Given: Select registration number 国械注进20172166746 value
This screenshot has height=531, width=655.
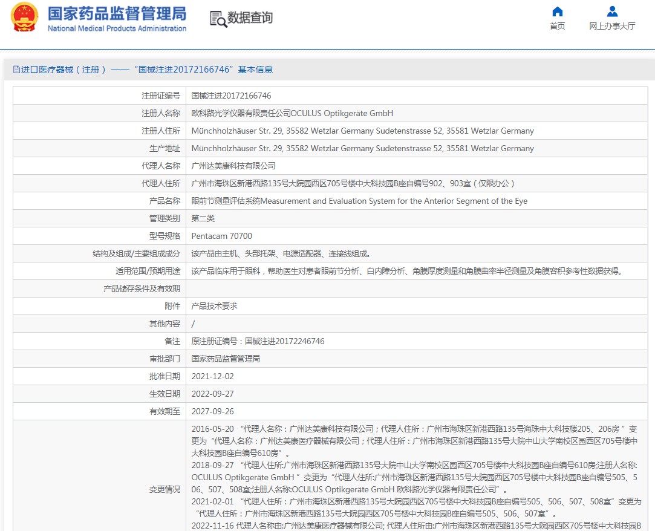Looking at the screenshot, I should tap(231, 96).
